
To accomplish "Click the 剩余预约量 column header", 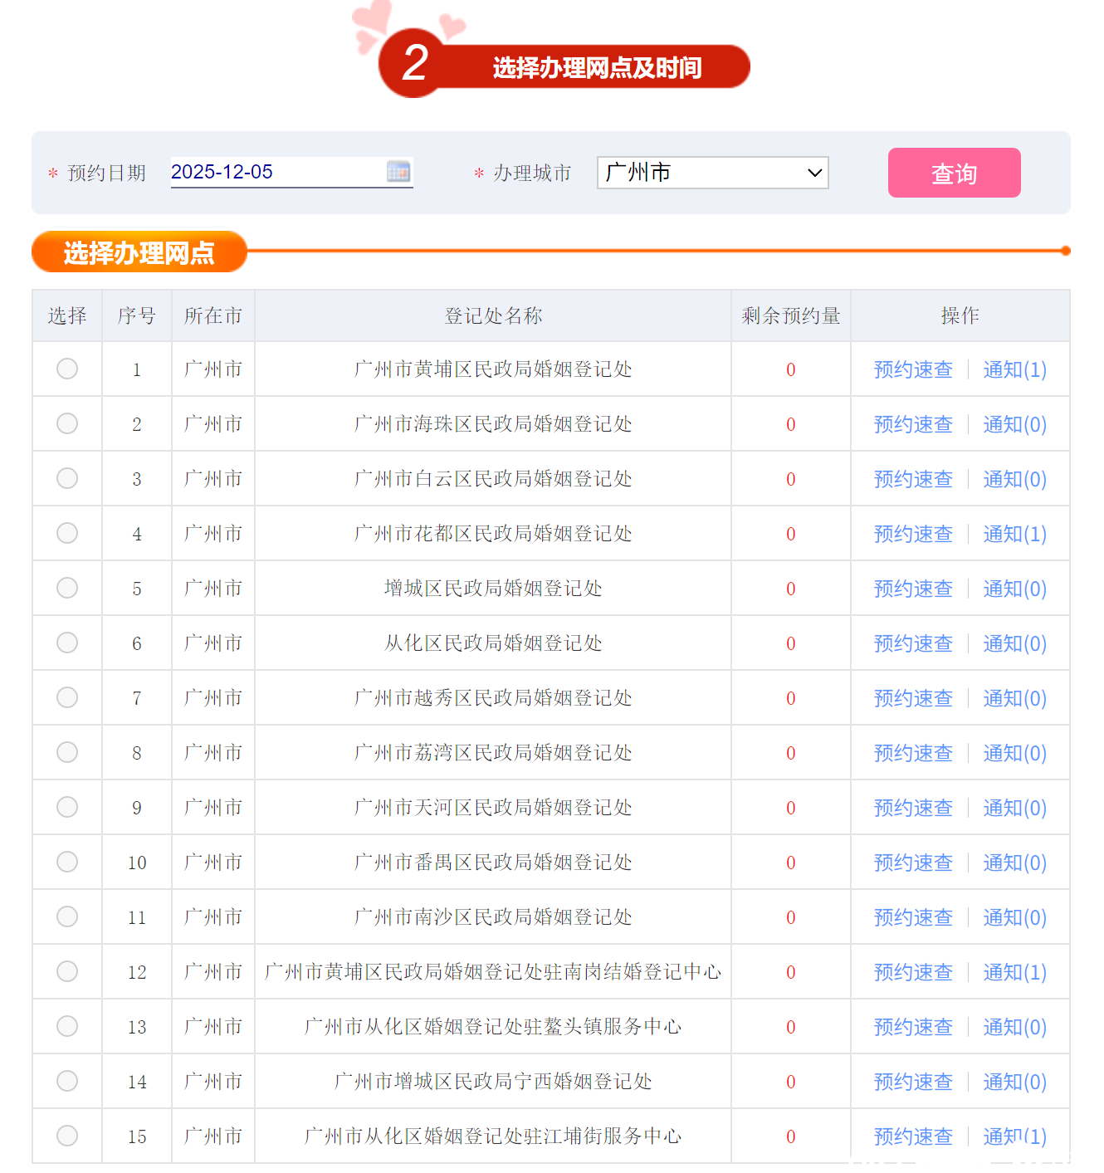I will click(x=790, y=315).
